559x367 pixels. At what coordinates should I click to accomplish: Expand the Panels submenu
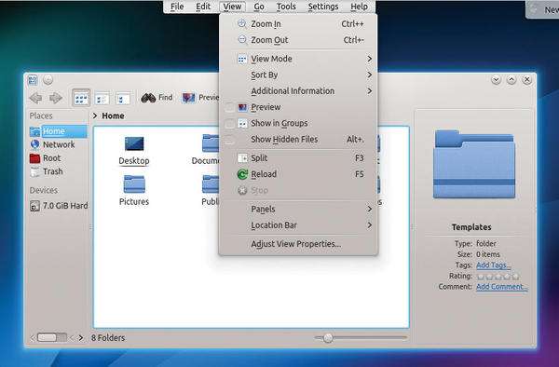click(x=298, y=210)
